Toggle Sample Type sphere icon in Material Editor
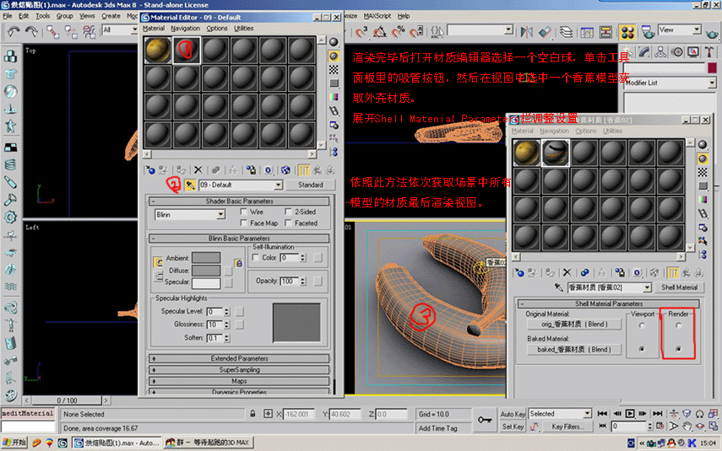Image resolution: width=722 pixels, height=451 pixels. coord(334,42)
